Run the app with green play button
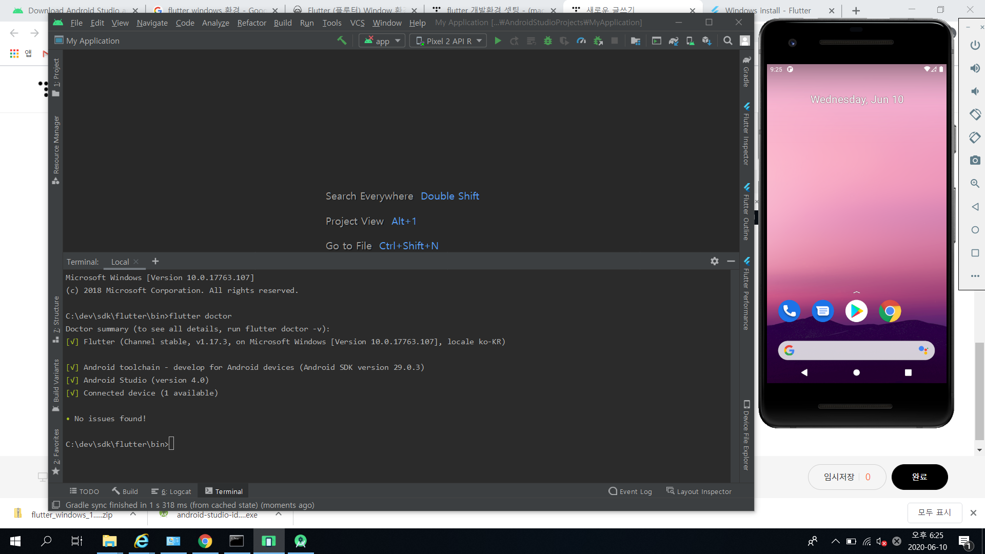Image resolution: width=985 pixels, height=554 pixels. point(498,41)
